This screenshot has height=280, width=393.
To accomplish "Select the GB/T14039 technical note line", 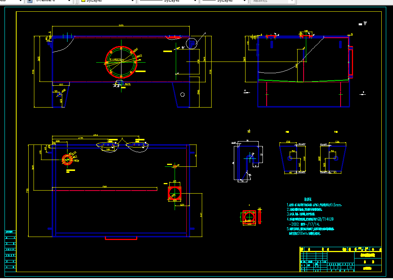I will [x=310, y=219].
